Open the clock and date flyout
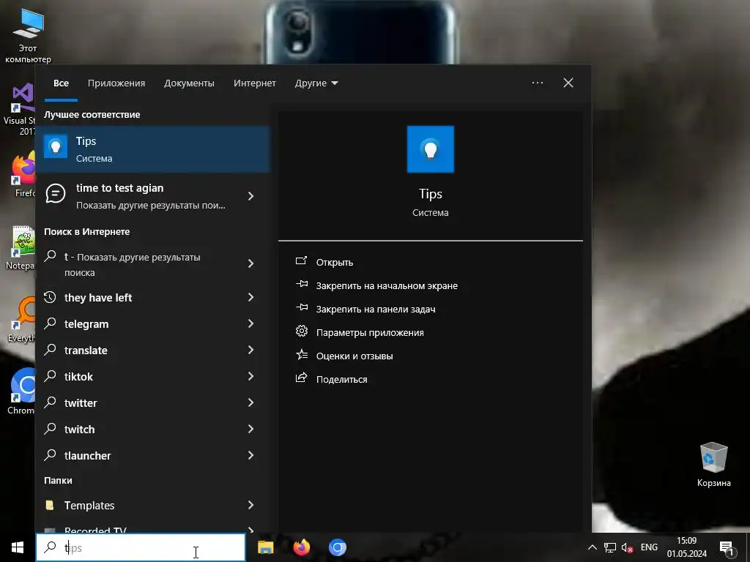 (x=687, y=547)
